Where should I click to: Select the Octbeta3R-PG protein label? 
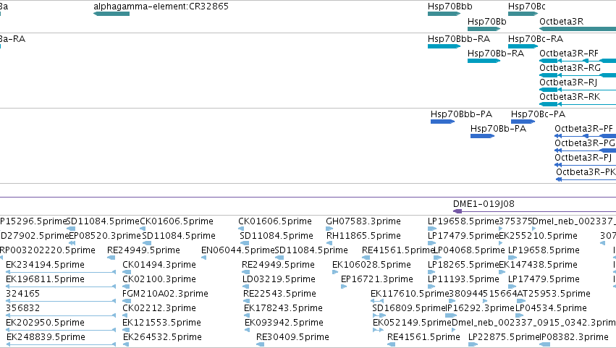(585, 143)
